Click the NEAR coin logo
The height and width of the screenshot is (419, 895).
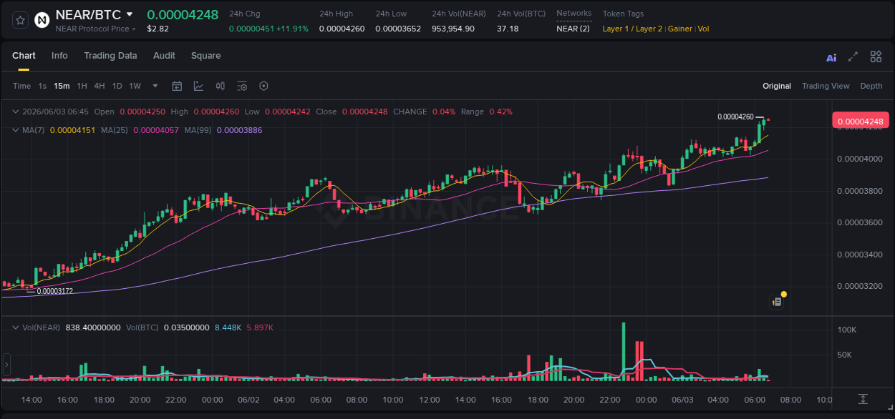point(42,20)
